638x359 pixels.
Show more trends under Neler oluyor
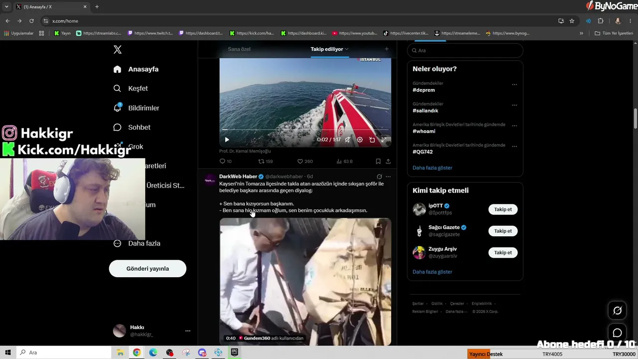[433, 168]
